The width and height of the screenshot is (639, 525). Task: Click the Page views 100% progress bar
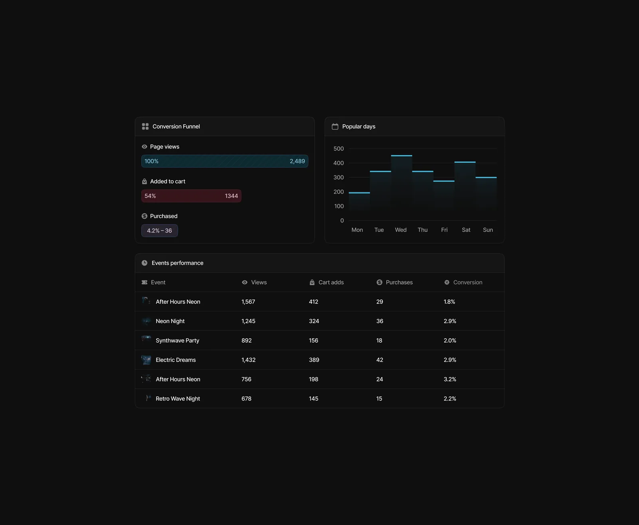pyautogui.click(x=225, y=161)
